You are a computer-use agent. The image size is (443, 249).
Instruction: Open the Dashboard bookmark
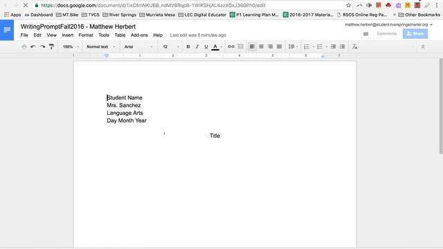point(39,15)
